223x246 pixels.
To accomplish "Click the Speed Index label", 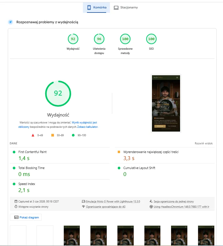I will coord(27,184).
